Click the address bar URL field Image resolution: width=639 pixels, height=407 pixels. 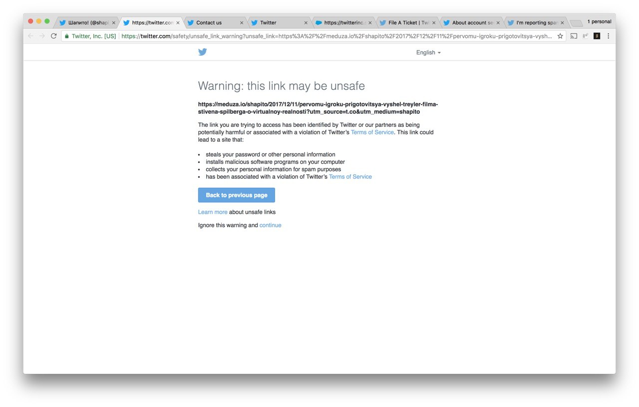(337, 36)
